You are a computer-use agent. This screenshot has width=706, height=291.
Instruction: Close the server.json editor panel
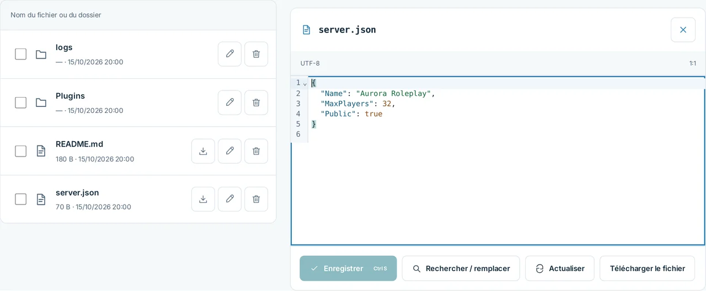[683, 30]
